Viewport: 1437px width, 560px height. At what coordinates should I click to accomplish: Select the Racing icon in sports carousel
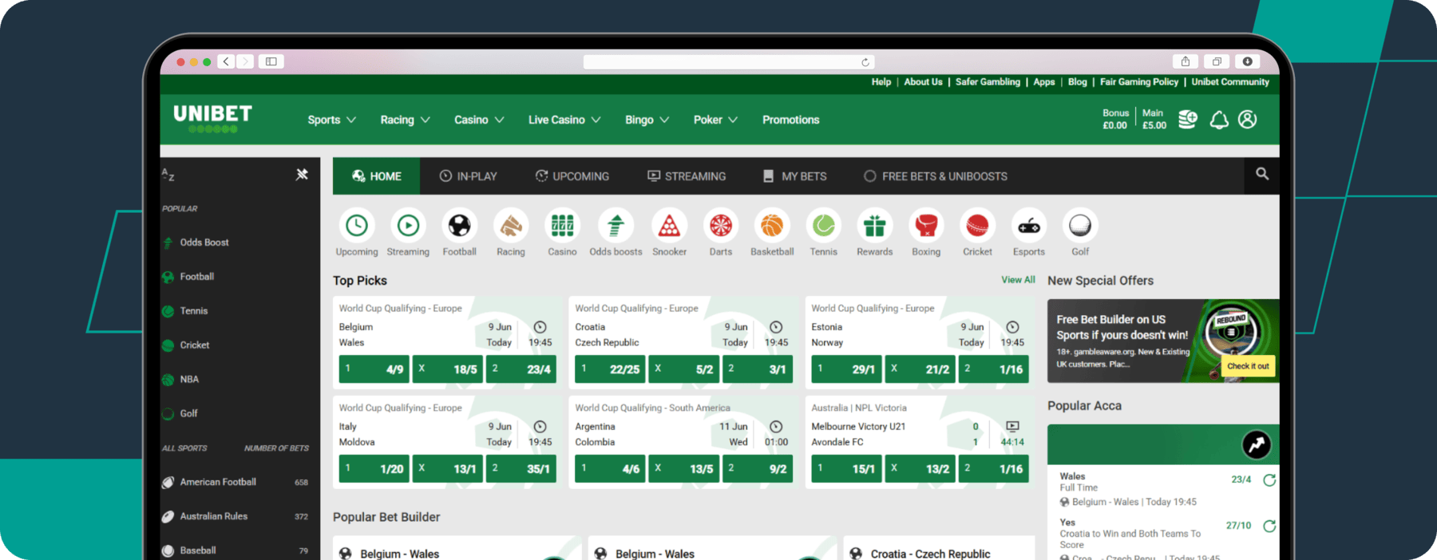[x=511, y=226]
